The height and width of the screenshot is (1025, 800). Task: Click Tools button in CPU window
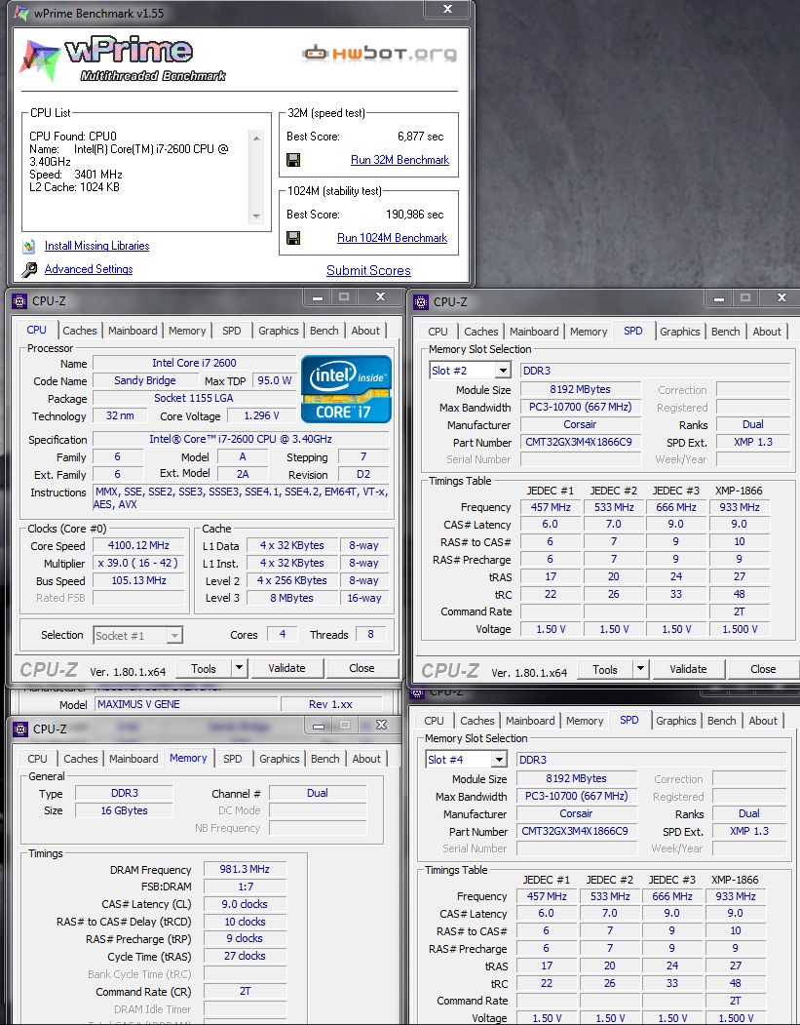tap(203, 668)
